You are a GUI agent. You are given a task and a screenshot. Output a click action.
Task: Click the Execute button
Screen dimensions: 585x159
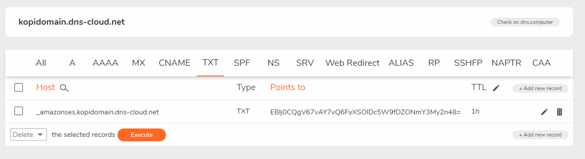click(141, 135)
